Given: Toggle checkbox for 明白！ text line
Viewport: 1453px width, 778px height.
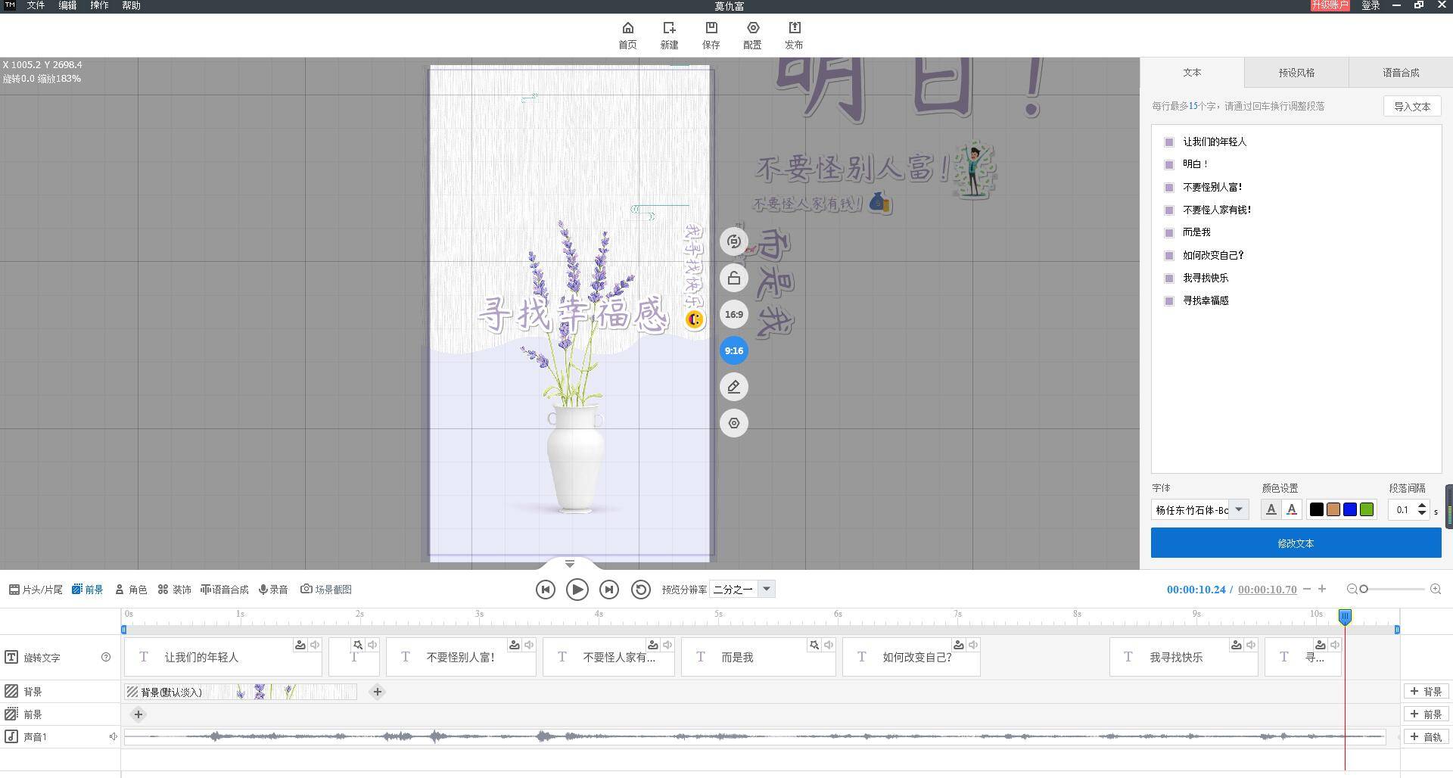Looking at the screenshot, I should coord(1169,164).
